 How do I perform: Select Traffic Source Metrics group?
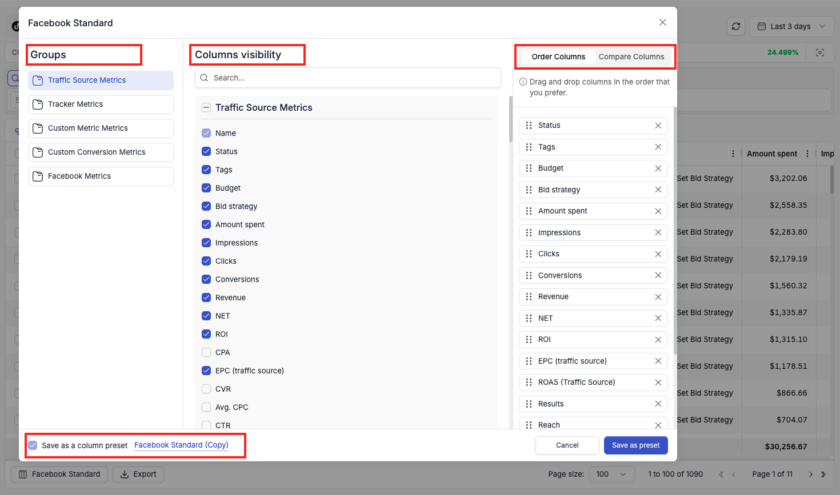pyautogui.click(x=101, y=81)
